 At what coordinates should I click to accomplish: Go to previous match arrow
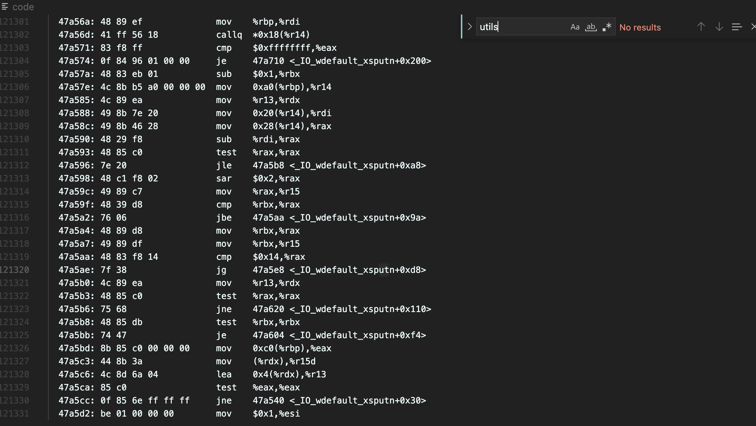click(701, 26)
